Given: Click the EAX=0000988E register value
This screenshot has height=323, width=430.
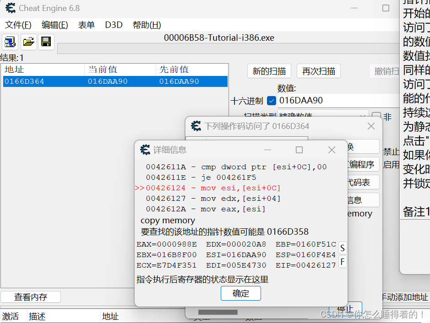Looking at the screenshot, I should coord(167,244).
